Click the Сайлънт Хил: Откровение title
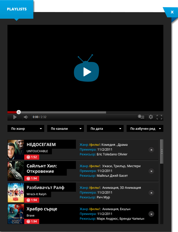Screen dimensions: 178x232 [x=42, y=169]
